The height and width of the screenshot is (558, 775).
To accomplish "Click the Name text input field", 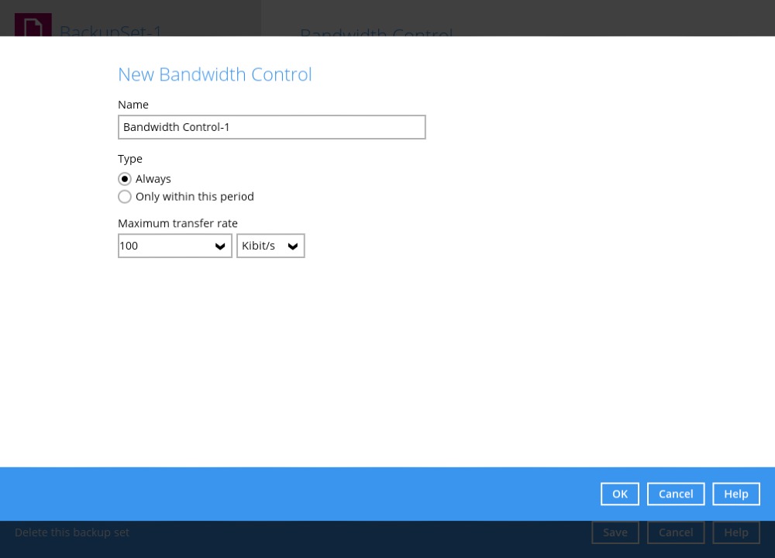I will [271, 126].
